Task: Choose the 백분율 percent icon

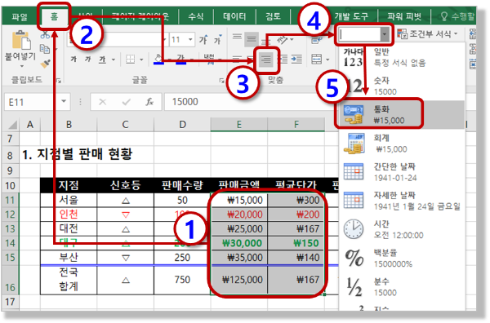Action: [354, 258]
